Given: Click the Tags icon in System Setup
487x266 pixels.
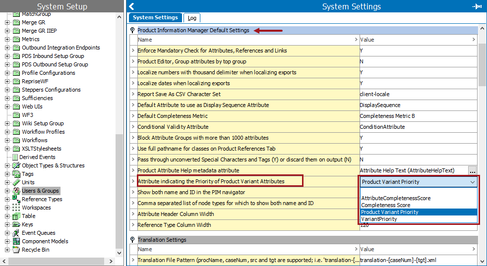Looking at the screenshot, I should (16, 174).
